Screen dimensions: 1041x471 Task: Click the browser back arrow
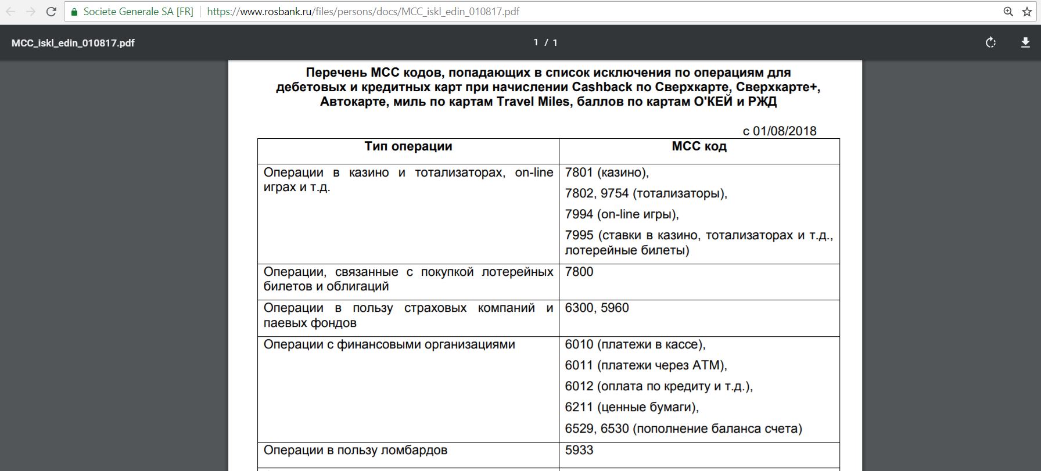click(x=10, y=12)
